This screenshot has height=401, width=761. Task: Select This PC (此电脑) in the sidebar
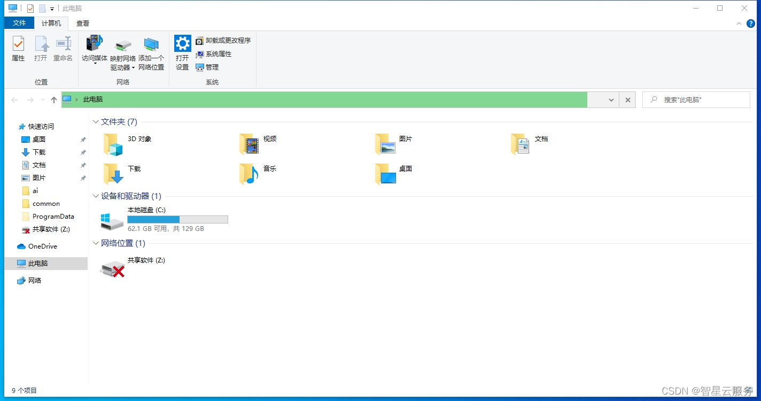(x=46, y=263)
